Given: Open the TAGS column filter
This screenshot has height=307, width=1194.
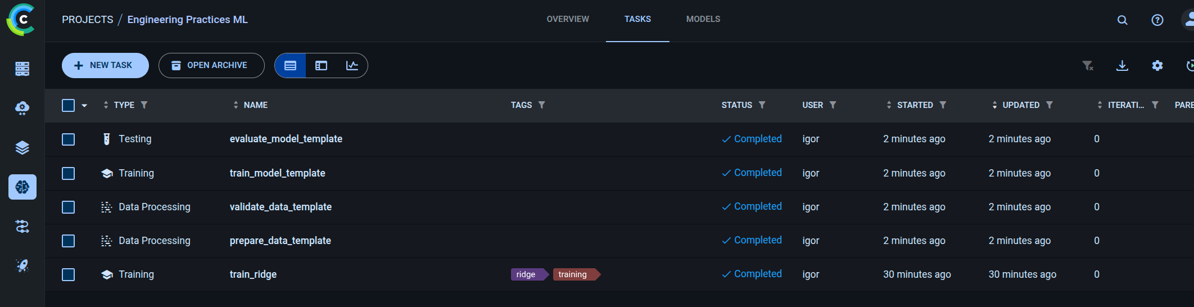Looking at the screenshot, I should coord(541,105).
